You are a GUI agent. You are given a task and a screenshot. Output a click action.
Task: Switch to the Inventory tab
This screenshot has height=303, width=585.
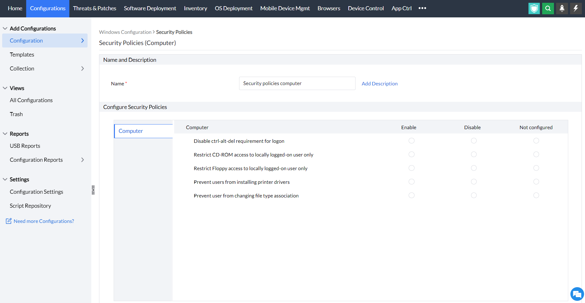pyautogui.click(x=195, y=8)
